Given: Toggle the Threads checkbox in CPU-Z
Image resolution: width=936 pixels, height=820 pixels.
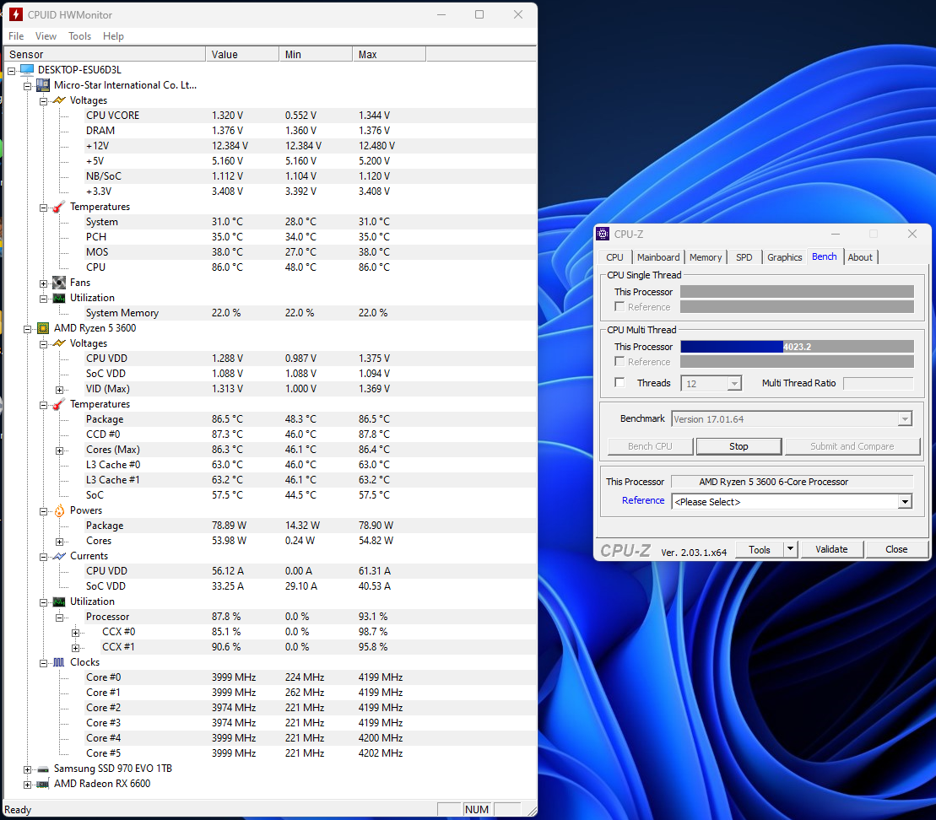Looking at the screenshot, I should (x=620, y=383).
